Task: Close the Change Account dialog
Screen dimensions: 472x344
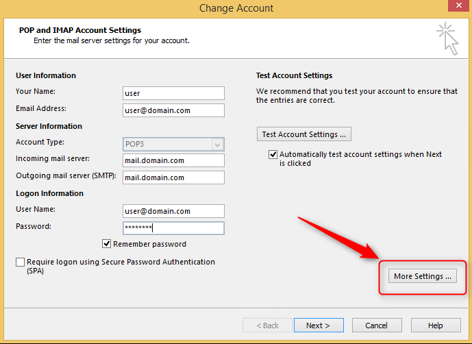Action: [x=459, y=5]
